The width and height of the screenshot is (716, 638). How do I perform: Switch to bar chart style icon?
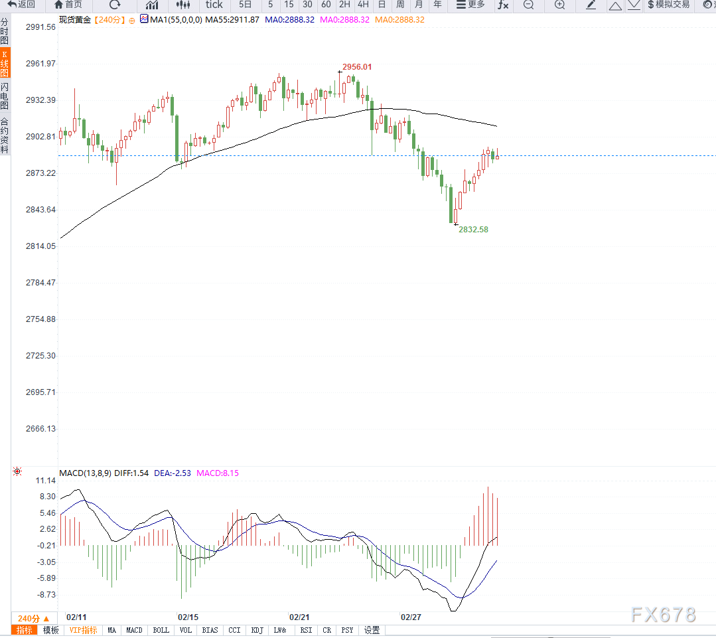151,5
